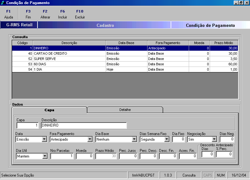
Task: Click the Acres. Fin. input field
Action: tap(188, 156)
